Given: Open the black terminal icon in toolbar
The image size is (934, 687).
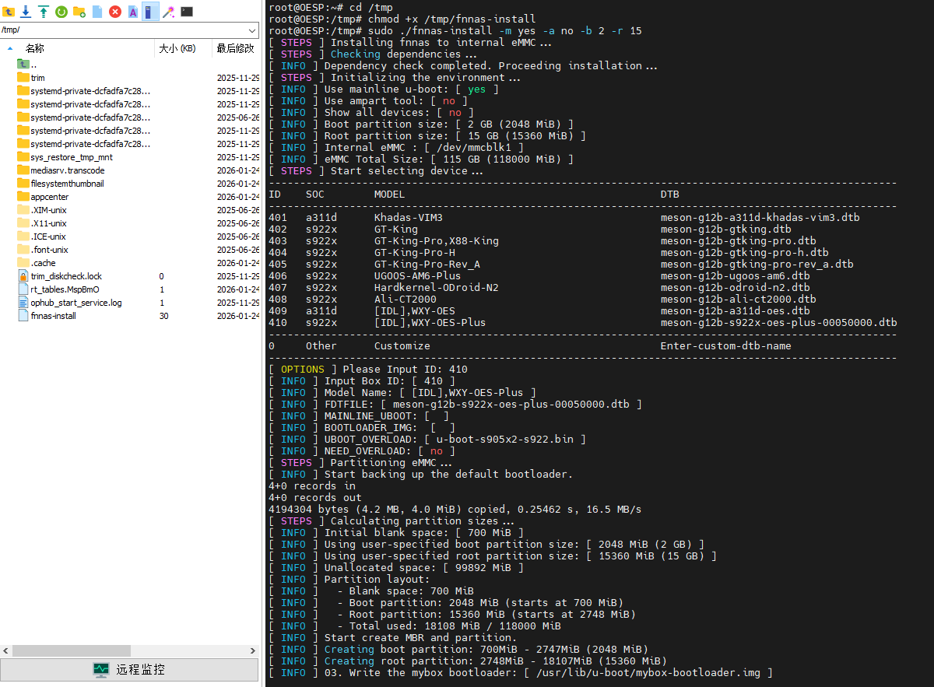Looking at the screenshot, I should coord(187,11).
